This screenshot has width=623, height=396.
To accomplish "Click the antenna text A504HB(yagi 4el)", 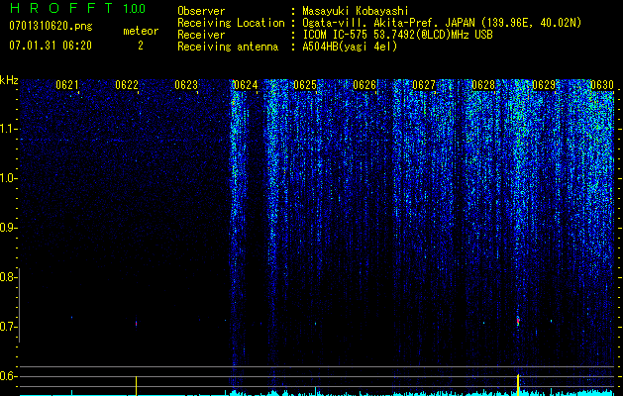I will [x=350, y=47].
